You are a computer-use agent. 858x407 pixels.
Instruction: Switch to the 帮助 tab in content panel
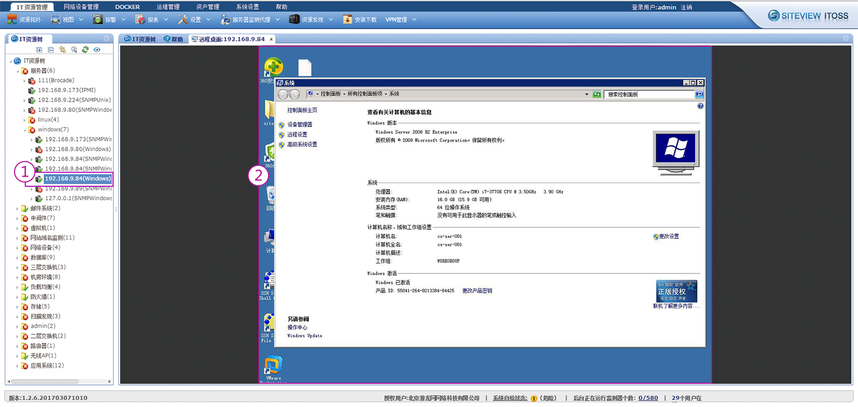pos(174,39)
